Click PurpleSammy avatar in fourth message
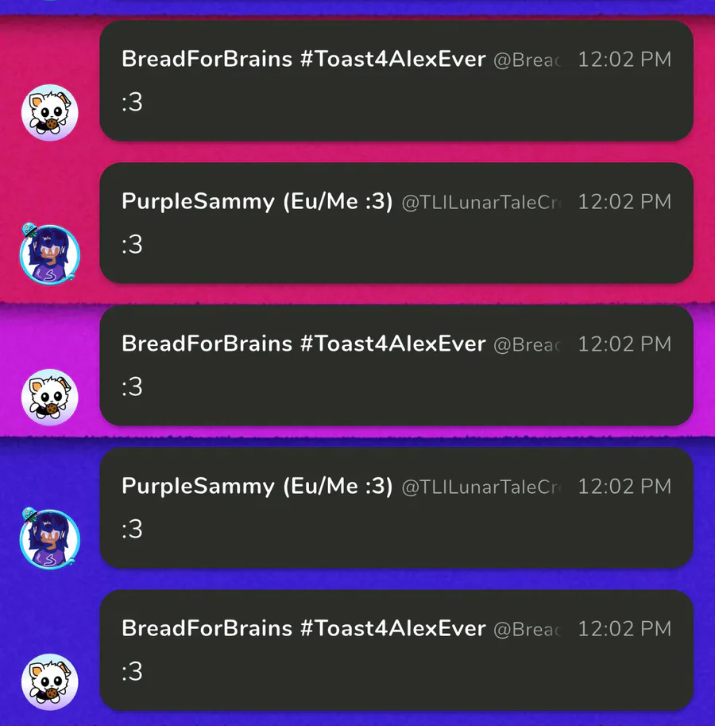The height and width of the screenshot is (726, 715). click(x=49, y=539)
